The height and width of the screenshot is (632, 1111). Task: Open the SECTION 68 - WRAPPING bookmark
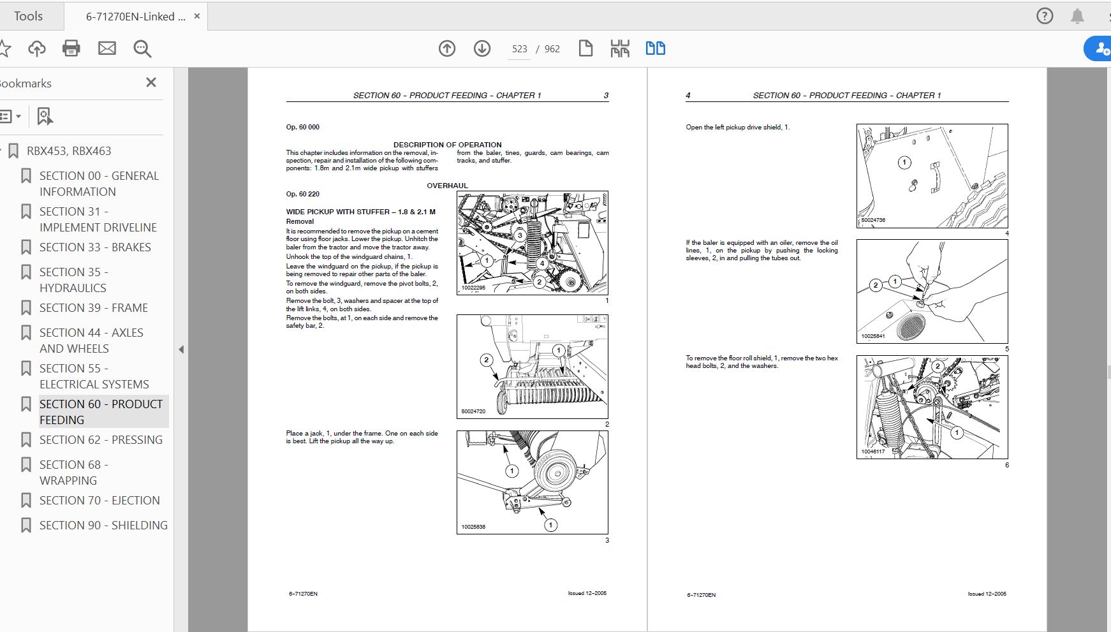74,473
